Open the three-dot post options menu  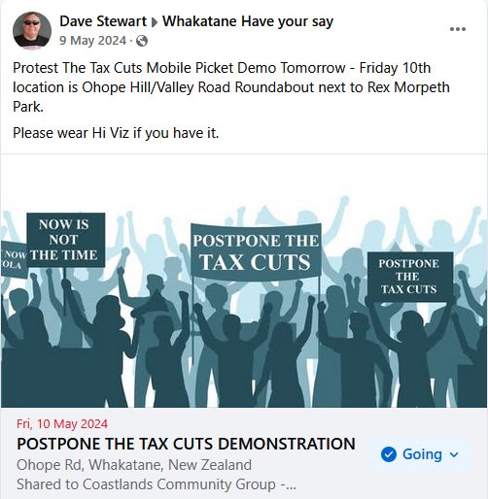(x=458, y=29)
